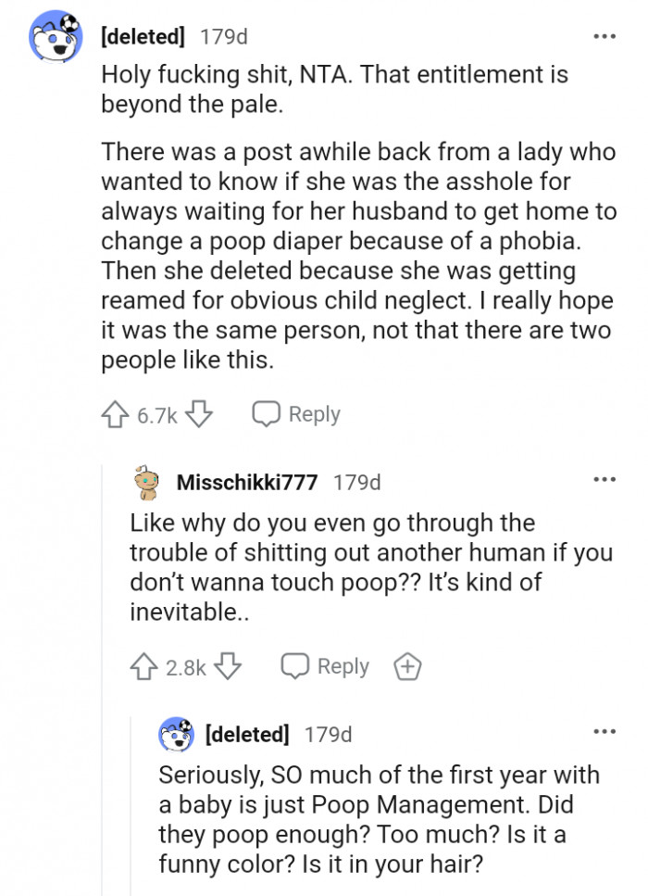The width and height of the screenshot is (648, 896).
Task: Collapse nested reply via its thread line
Action: click(x=131, y=806)
